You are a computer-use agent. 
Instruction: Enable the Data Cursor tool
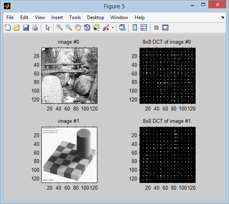96,27
